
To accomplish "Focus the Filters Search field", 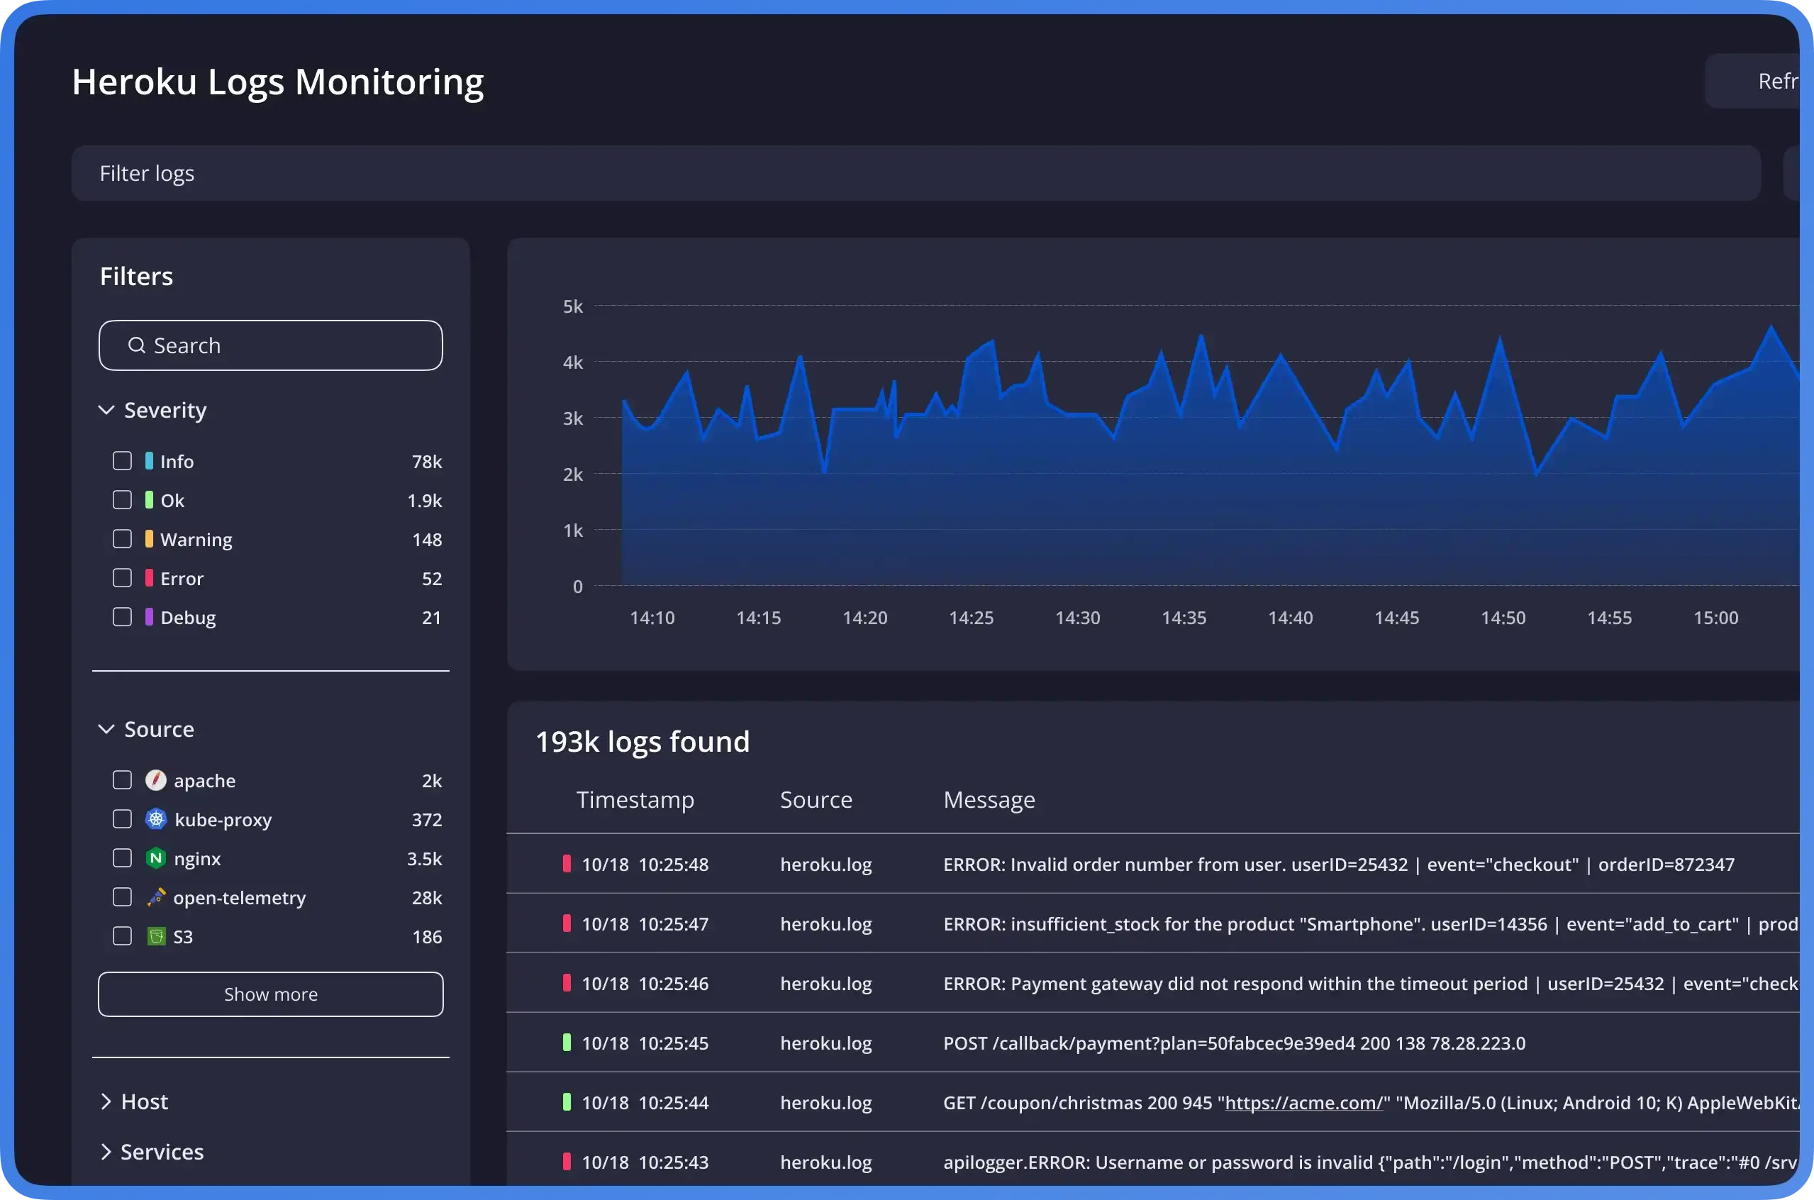I will (271, 345).
